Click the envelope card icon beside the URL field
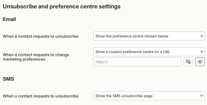The height and width of the screenshot is (105, 207). pos(188,62)
